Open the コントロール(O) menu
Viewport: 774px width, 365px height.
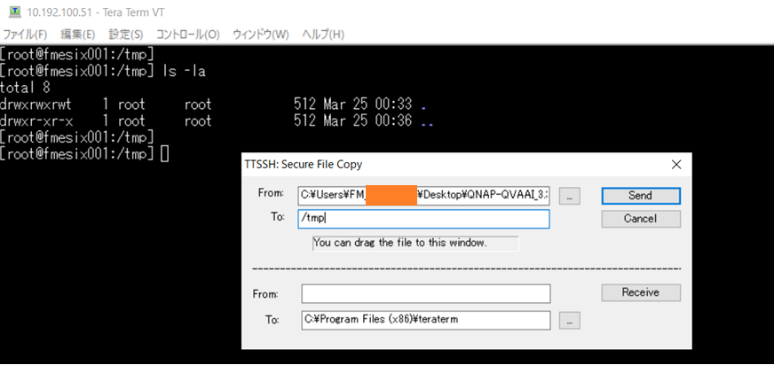pyautogui.click(x=187, y=35)
